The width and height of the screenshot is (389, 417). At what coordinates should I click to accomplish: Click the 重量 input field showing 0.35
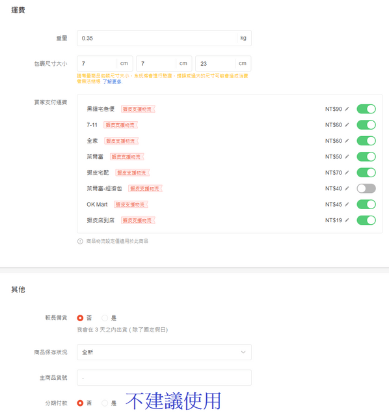157,38
